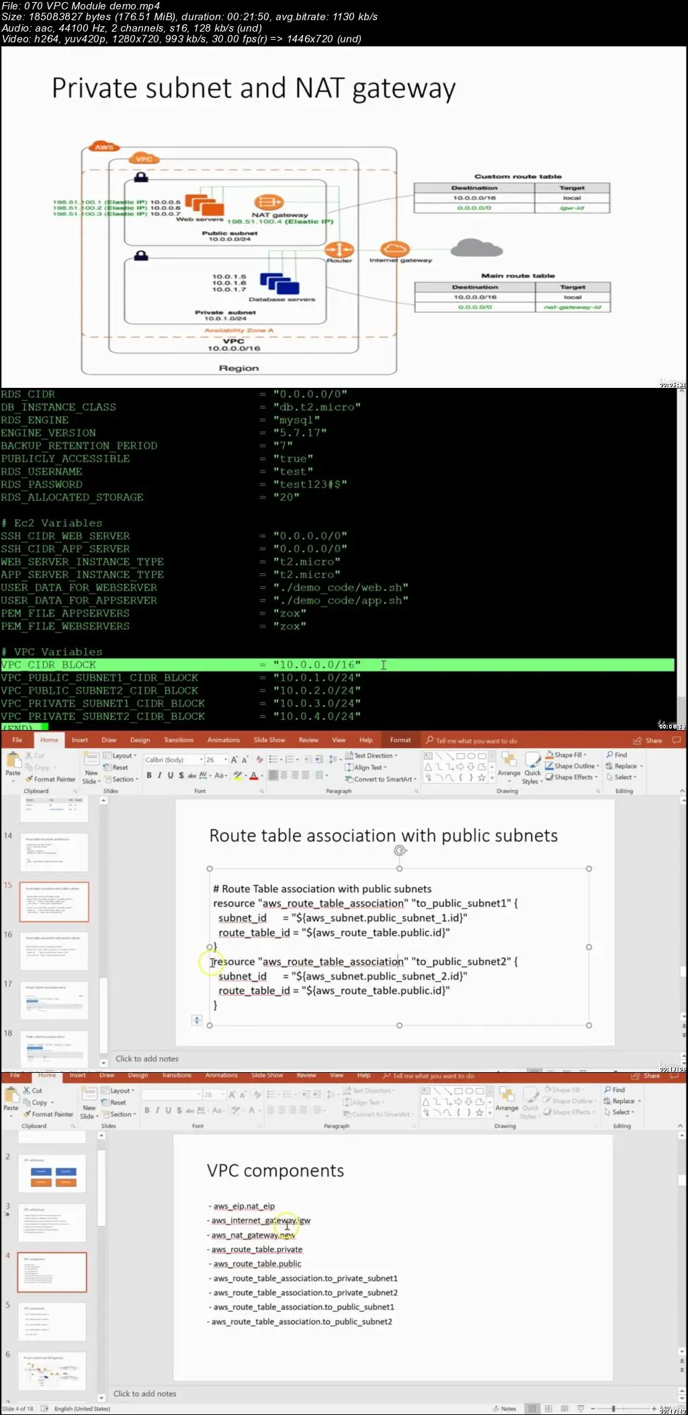The width and height of the screenshot is (688, 1415).
Task: Open Section dropdown in Route table association window
Action: tap(120, 779)
